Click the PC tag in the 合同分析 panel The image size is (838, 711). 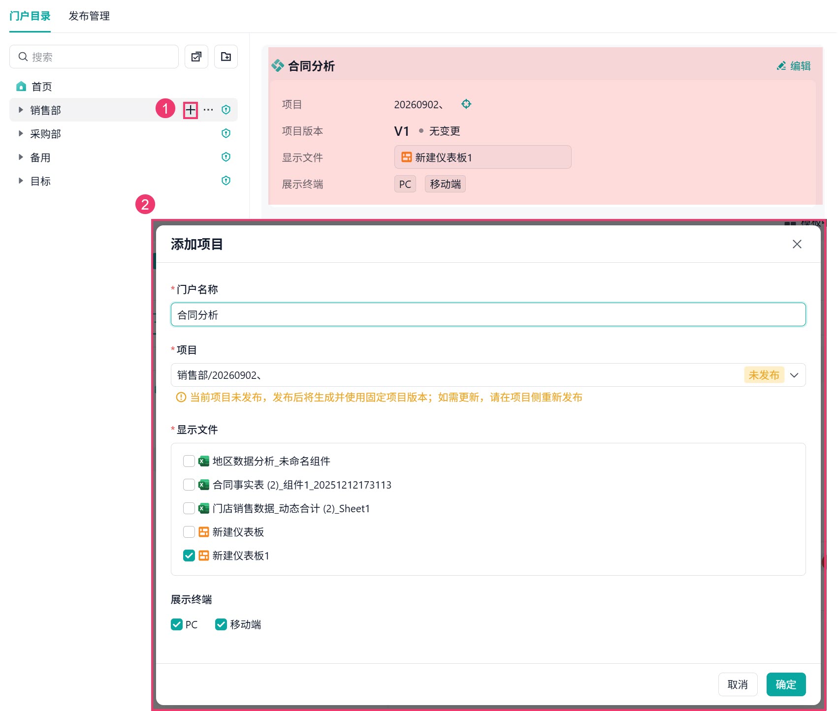pos(405,184)
